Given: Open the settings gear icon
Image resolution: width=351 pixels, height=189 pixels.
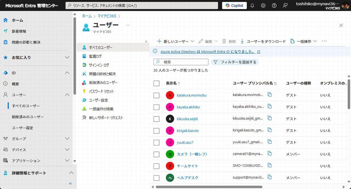Looking at the screenshot, I should [263, 6].
